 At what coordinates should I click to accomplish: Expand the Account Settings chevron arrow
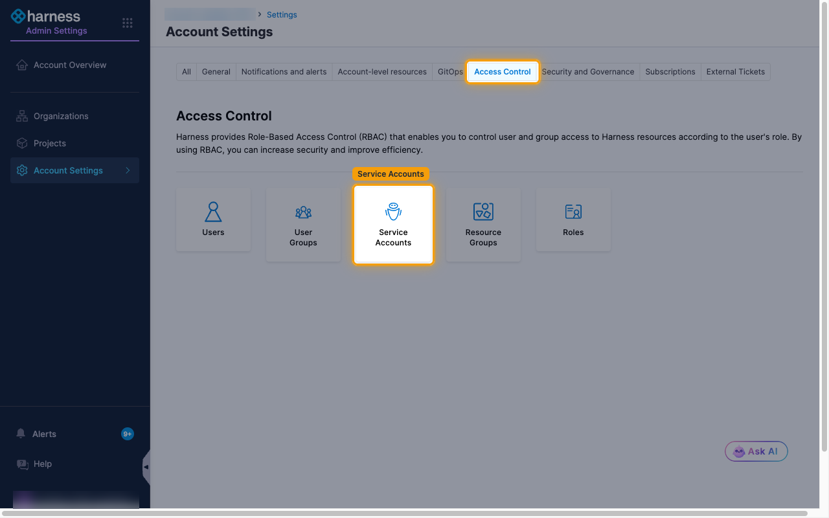(128, 170)
